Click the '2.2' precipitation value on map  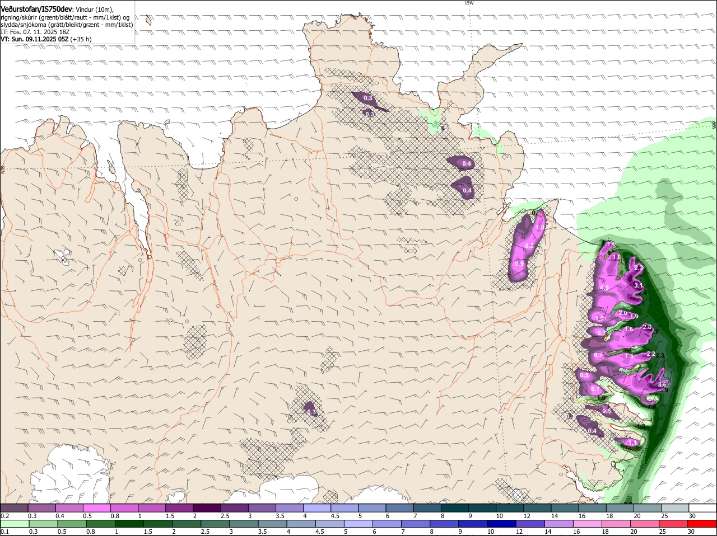tap(651, 354)
